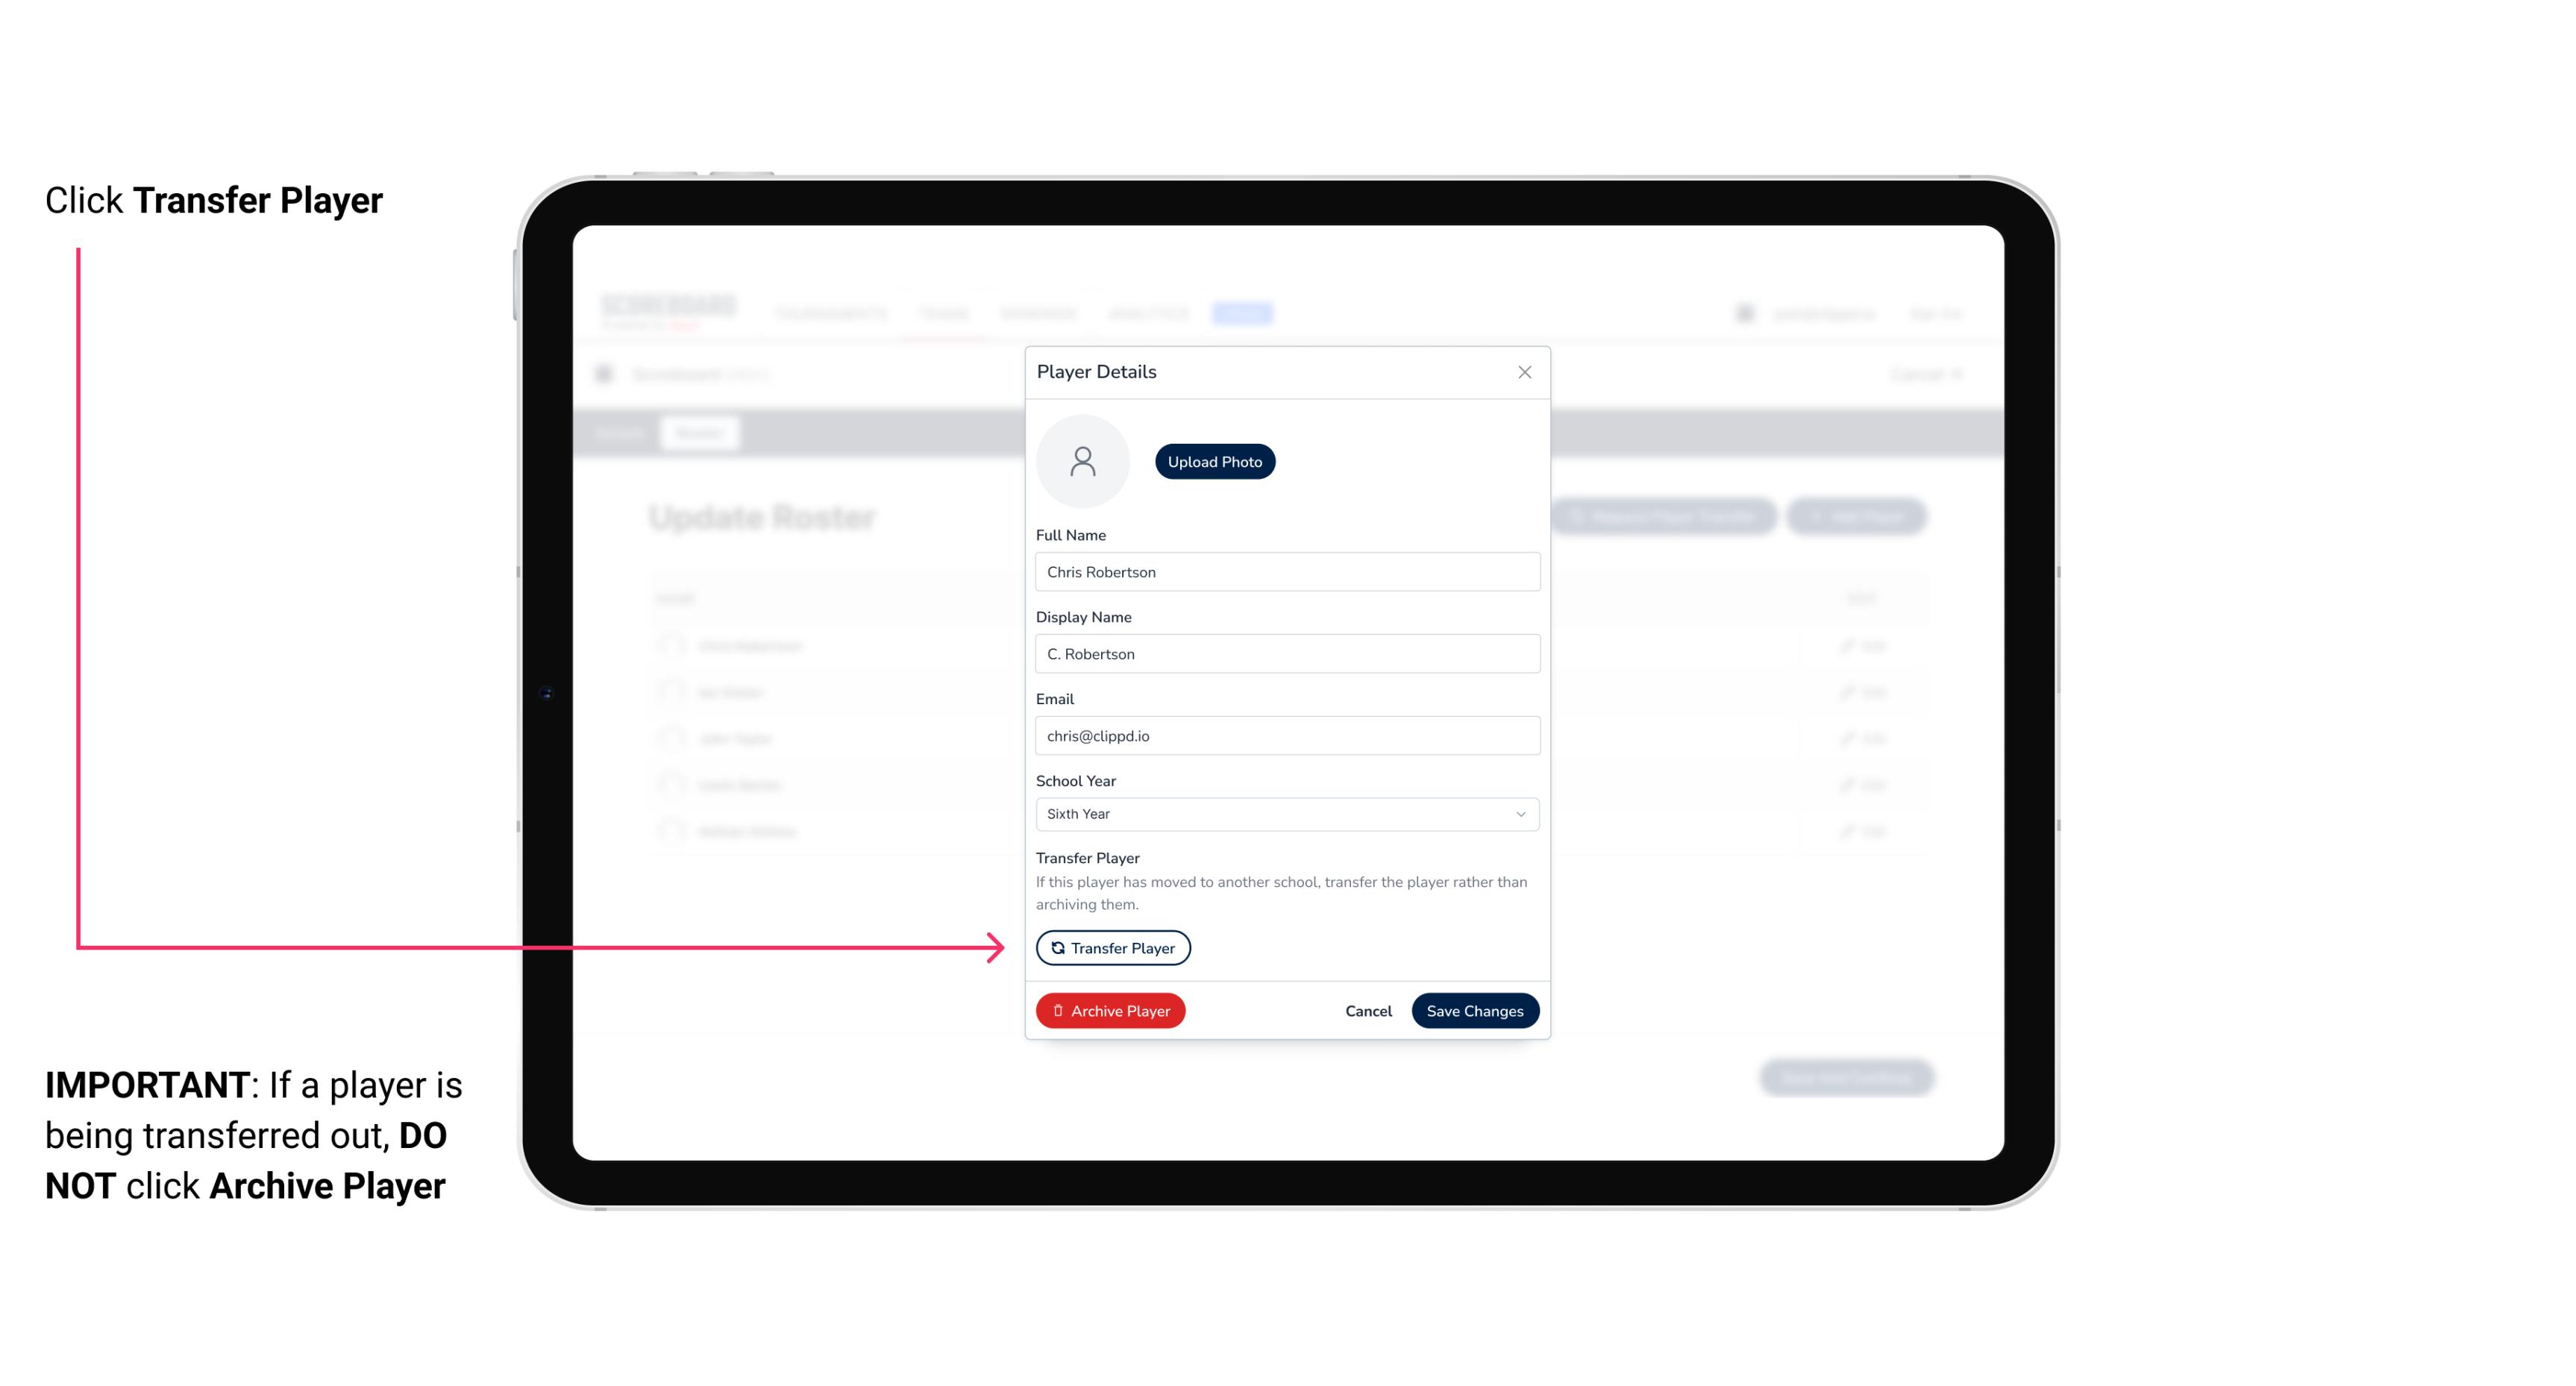Click the Transfer Player icon button
Image resolution: width=2576 pixels, height=1386 pixels.
[x=1112, y=947]
